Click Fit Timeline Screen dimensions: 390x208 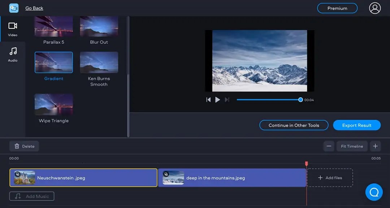352,146
